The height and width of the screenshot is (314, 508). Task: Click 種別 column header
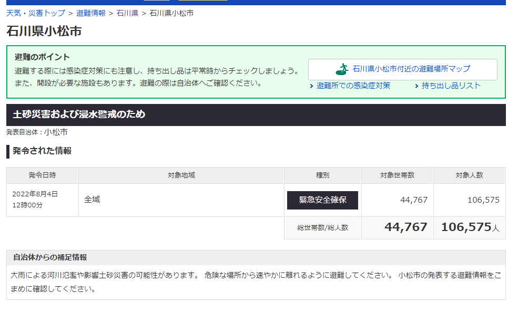tap(323, 175)
